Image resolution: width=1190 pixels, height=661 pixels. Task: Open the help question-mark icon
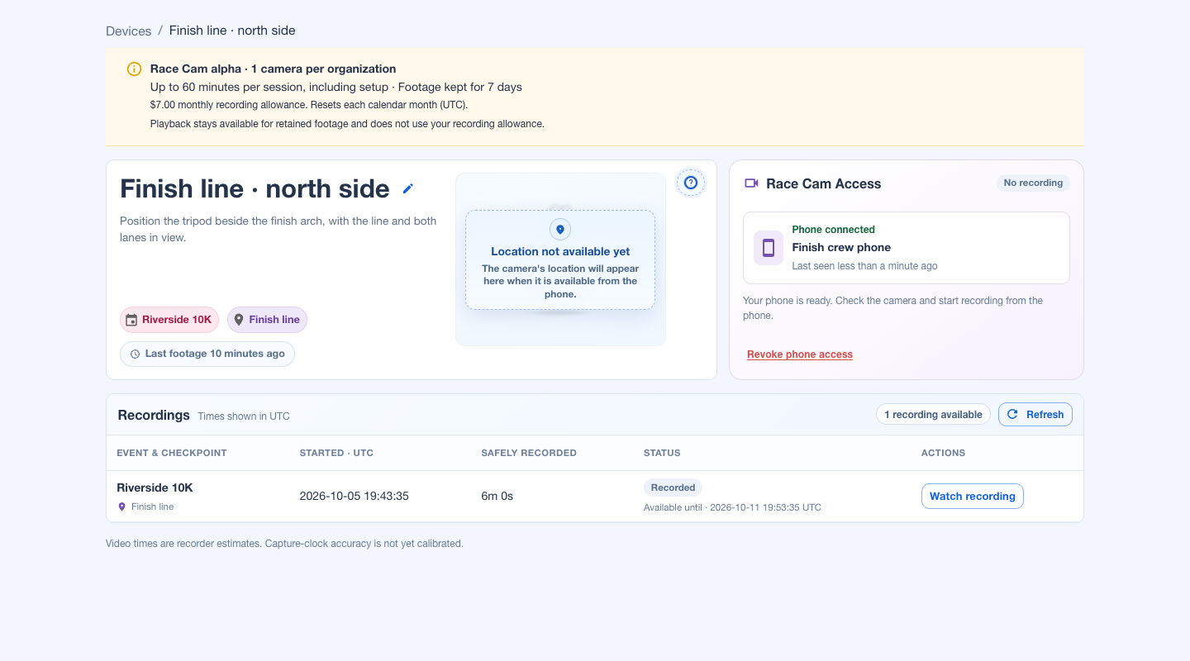pyautogui.click(x=691, y=183)
